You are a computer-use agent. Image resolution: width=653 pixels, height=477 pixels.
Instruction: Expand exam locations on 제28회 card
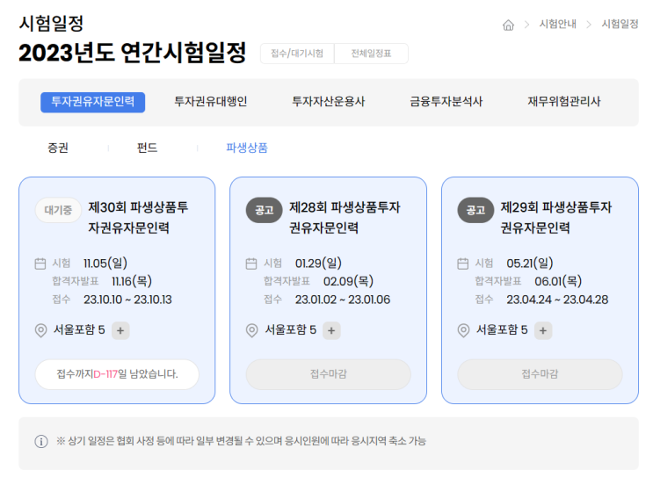pyautogui.click(x=331, y=331)
